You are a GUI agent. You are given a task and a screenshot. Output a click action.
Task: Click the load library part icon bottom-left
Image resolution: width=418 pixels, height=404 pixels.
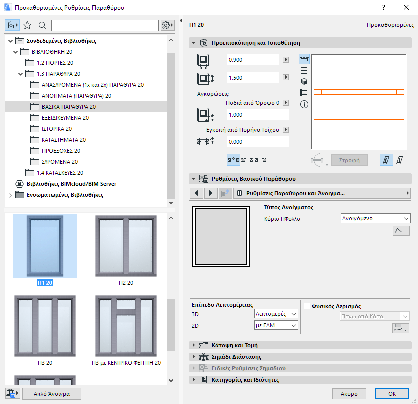point(12,394)
